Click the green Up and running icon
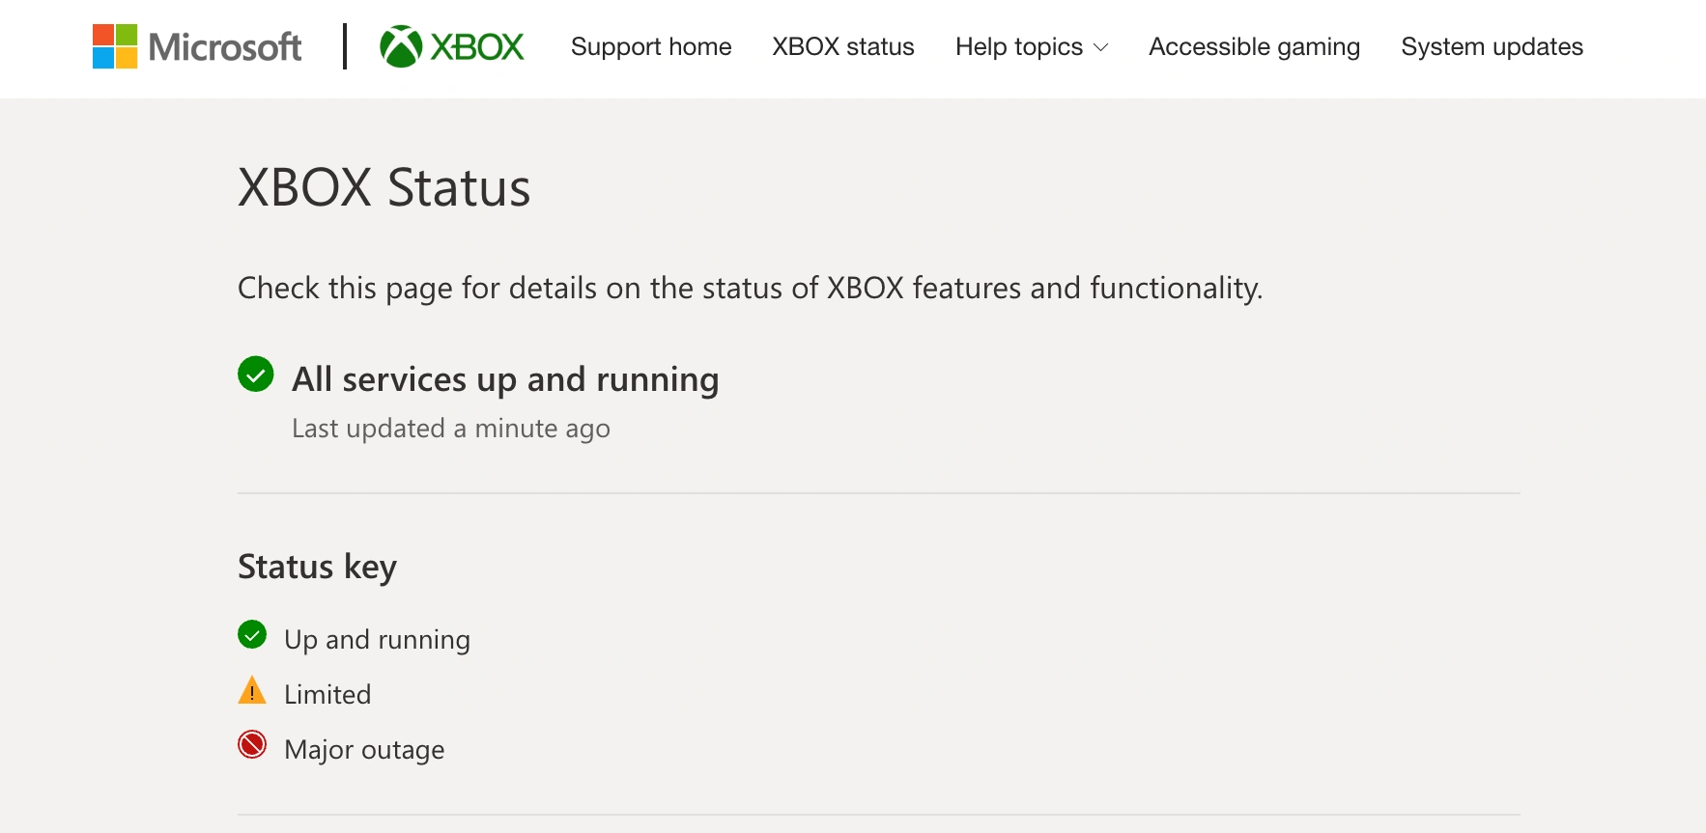Image resolution: width=1706 pixels, height=833 pixels. 252,634
